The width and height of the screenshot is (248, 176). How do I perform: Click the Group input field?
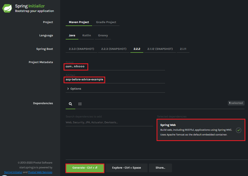pyautogui.click(x=115, y=67)
